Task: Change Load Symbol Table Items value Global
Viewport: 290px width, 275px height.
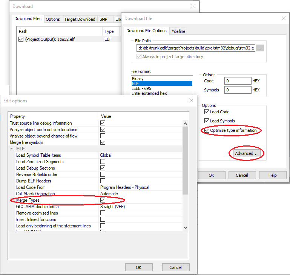Action: (x=140, y=155)
